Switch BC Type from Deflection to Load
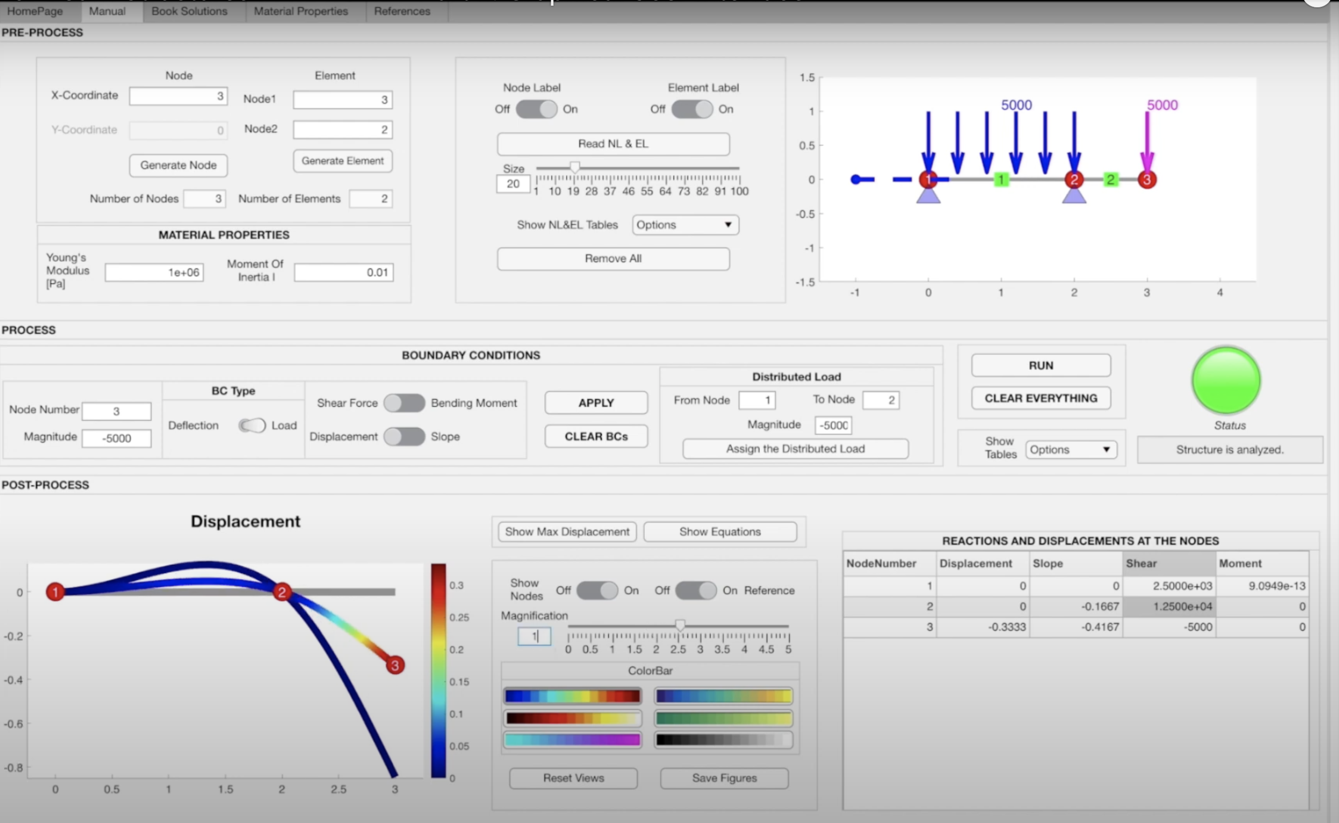The height and width of the screenshot is (823, 1339). click(x=252, y=425)
